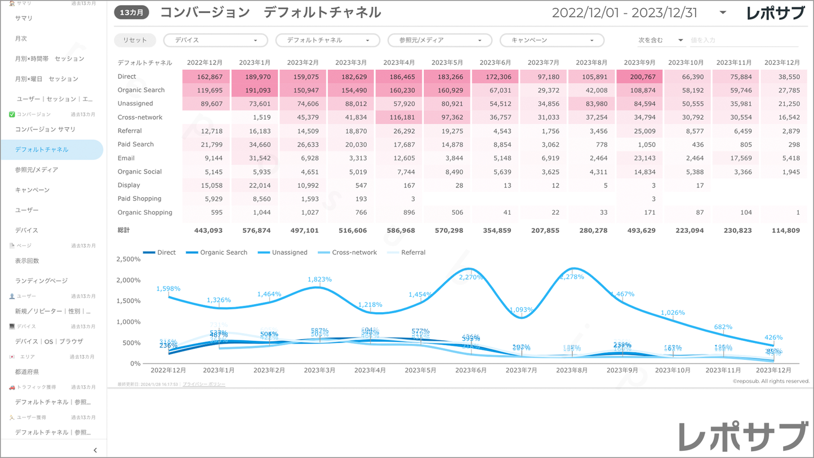Screen dimensions: 814x458
Task: Open the キャンペーン filter dropdown
Action: pos(552,41)
